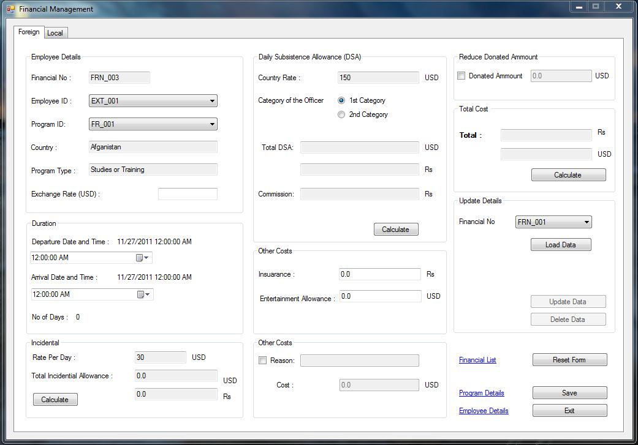Switch to the Foreign tab
Screen dimensions: 638x445
click(x=29, y=32)
